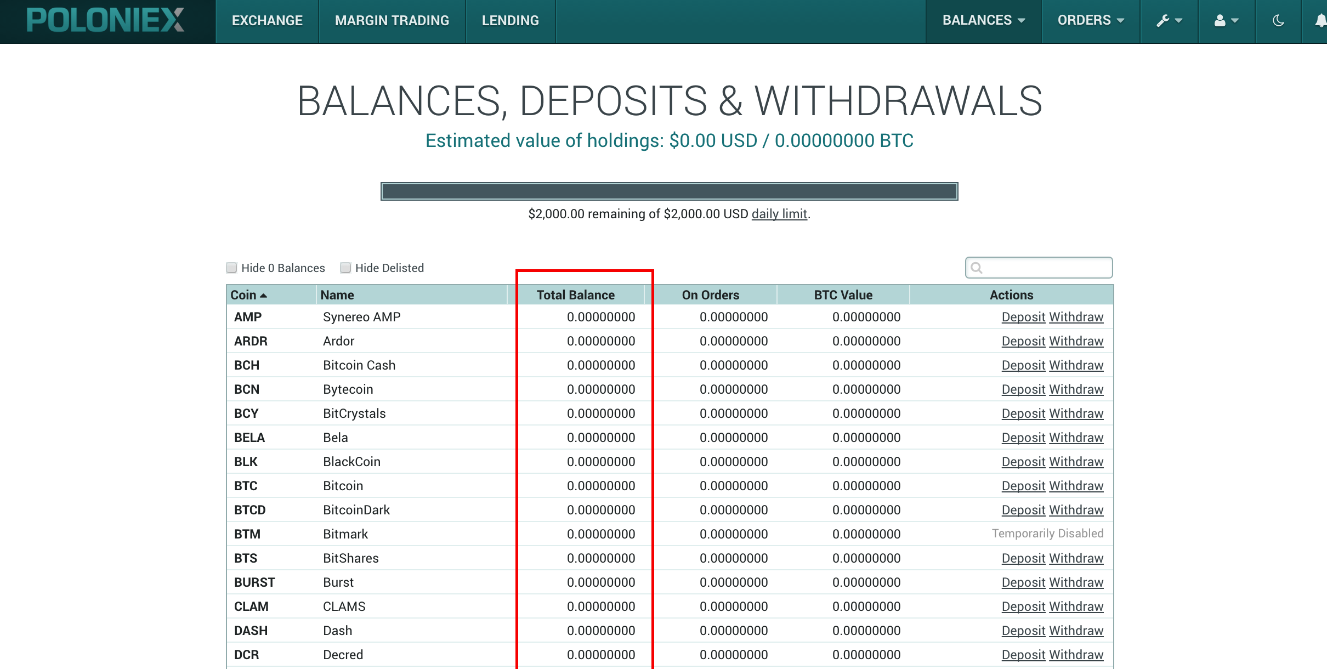Withdraw CLAMS coins
The image size is (1327, 669).
point(1076,606)
